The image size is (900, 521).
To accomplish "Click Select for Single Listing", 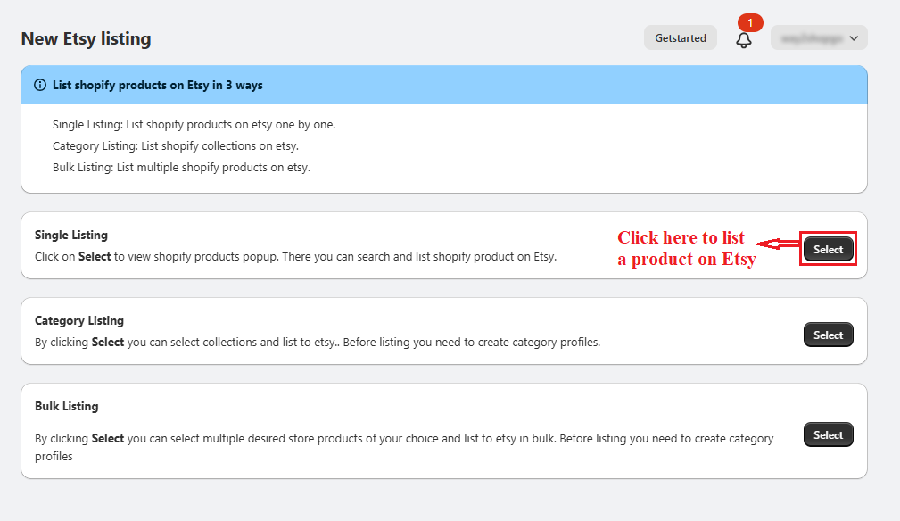I will pos(829,249).
